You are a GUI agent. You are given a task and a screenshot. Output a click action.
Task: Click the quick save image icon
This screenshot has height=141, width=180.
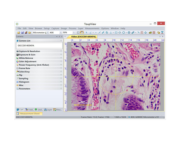[x=26, y=33]
